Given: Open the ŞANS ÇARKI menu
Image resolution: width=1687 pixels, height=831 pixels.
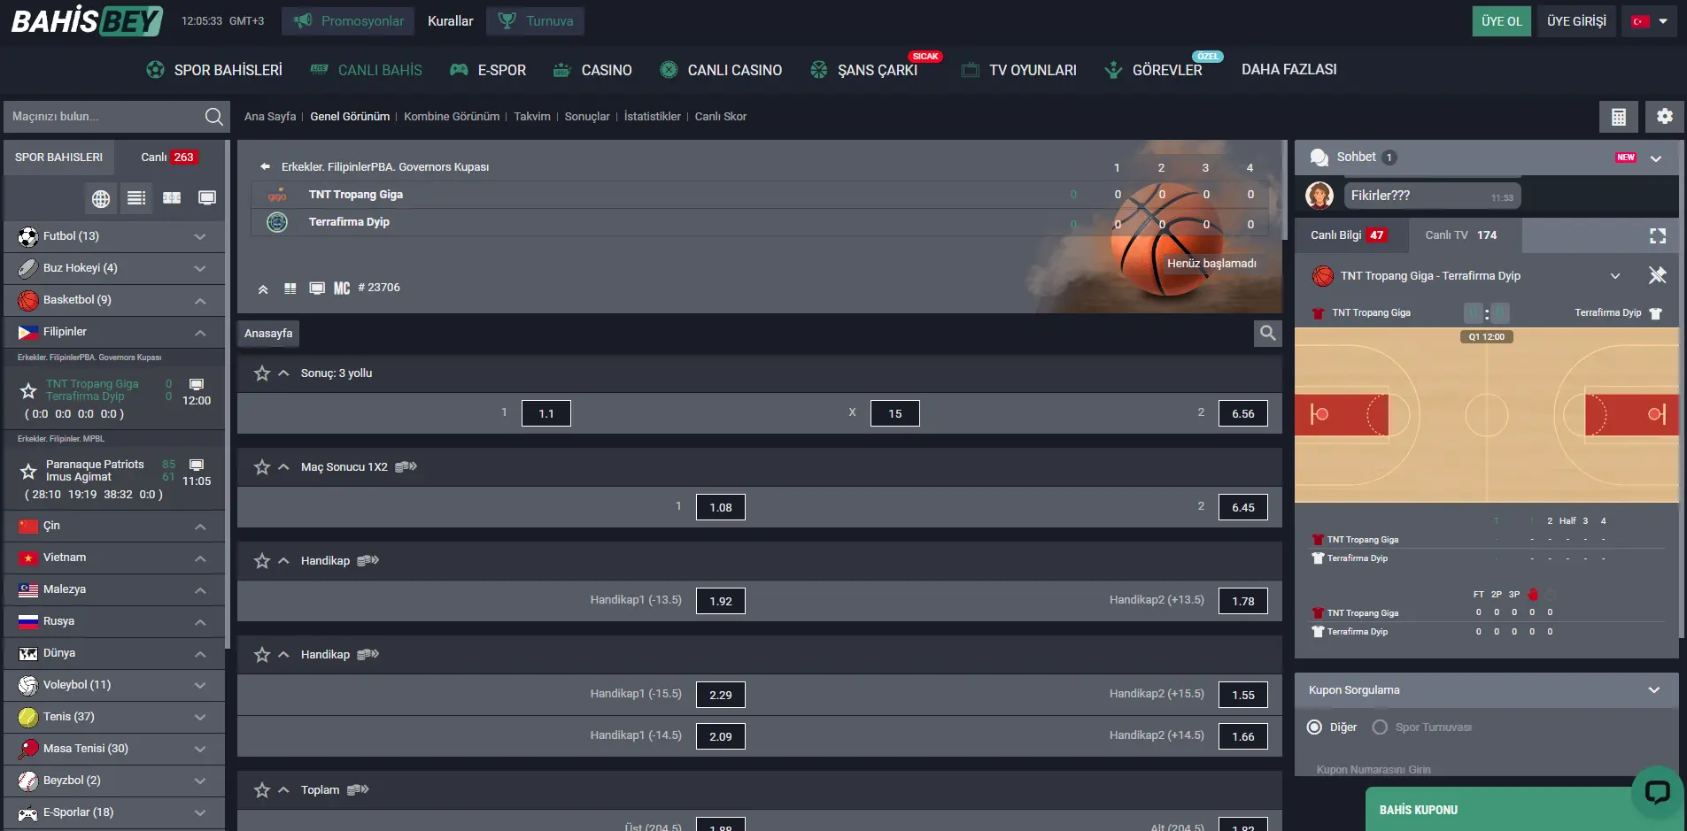Looking at the screenshot, I should tap(863, 70).
